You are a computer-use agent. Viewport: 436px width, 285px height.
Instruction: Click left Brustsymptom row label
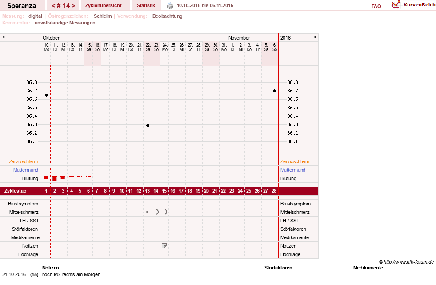click(23, 204)
